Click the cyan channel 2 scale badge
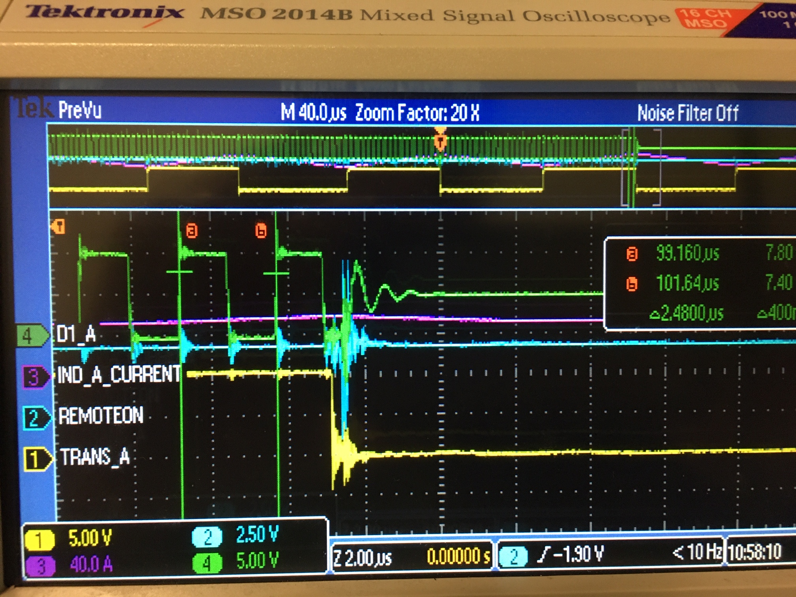The height and width of the screenshot is (597, 796). click(x=207, y=537)
